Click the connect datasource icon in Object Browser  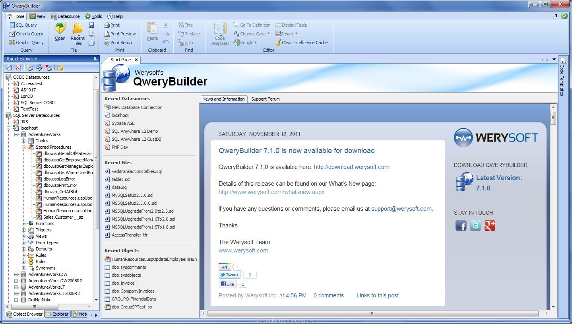point(9,68)
